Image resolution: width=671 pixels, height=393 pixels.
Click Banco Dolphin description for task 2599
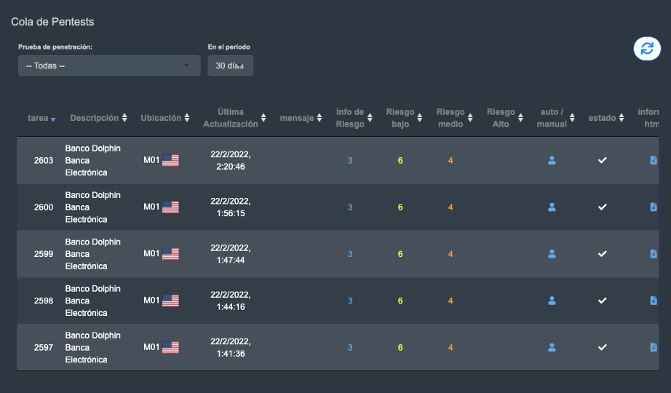pyautogui.click(x=93, y=254)
